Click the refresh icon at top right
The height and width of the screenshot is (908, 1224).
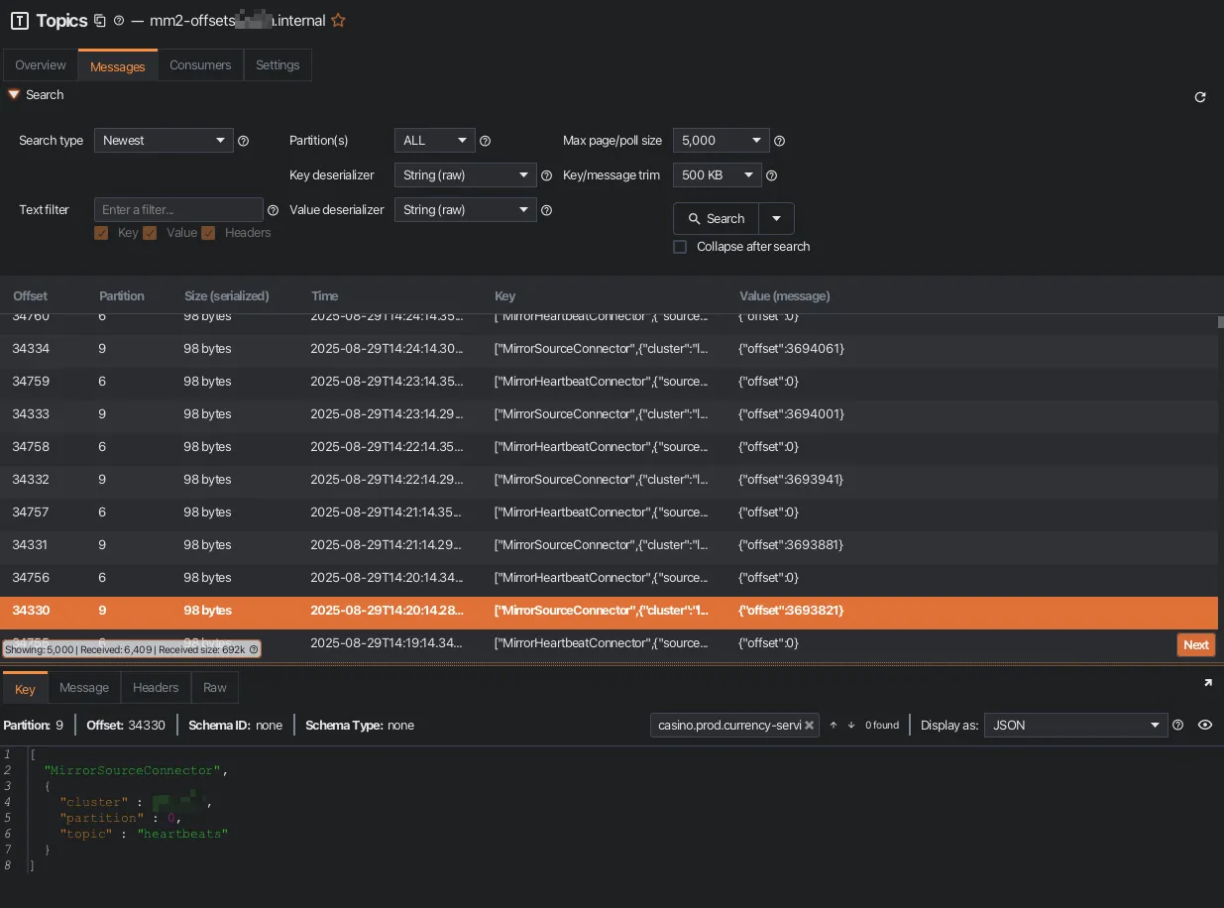[1200, 97]
